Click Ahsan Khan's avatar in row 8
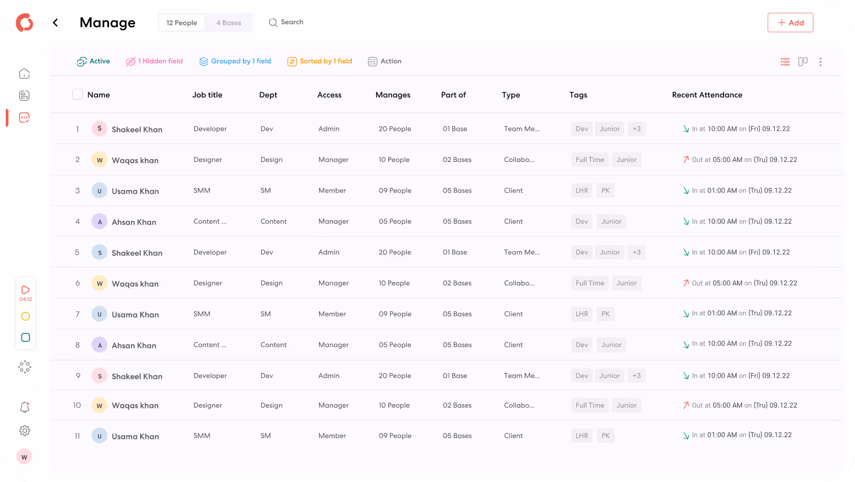 click(x=99, y=345)
